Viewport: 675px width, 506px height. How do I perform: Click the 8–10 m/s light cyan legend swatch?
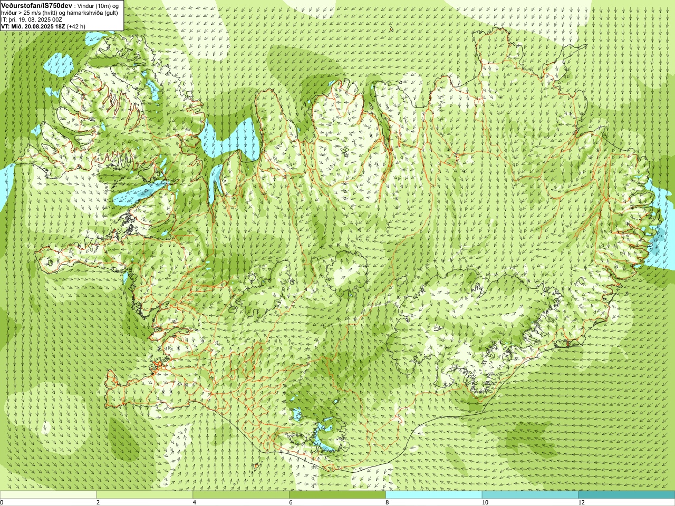[x=434, y=495]
